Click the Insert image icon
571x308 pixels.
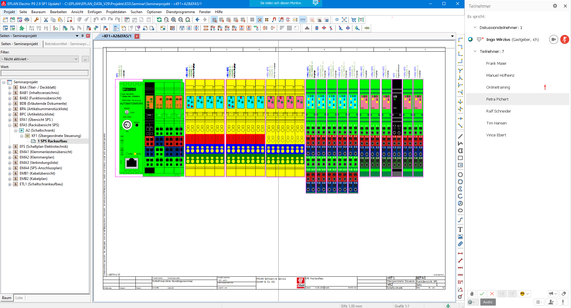[460, 236]
